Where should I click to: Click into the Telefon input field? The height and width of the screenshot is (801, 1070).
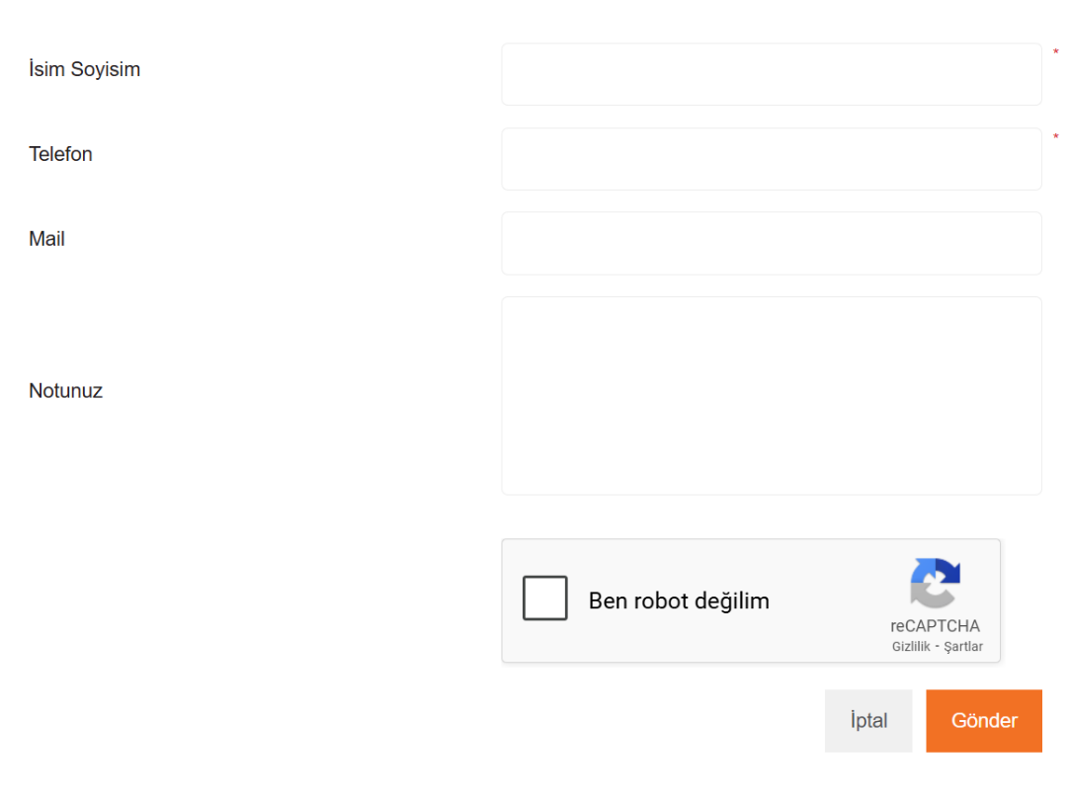(x=772, y=159)
